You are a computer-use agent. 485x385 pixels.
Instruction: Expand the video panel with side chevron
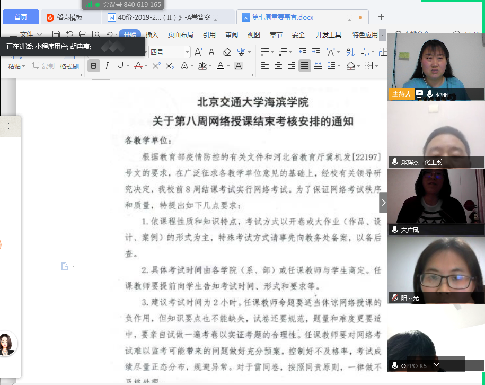[383, 203]
